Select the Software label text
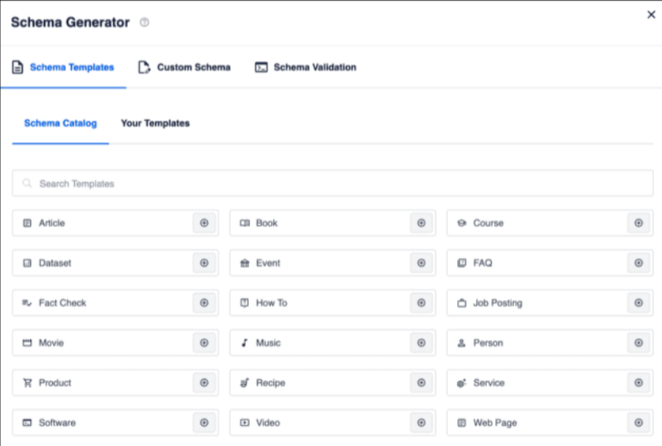Image resolution: width=662 pixels, height=446 pixels. 57,422
